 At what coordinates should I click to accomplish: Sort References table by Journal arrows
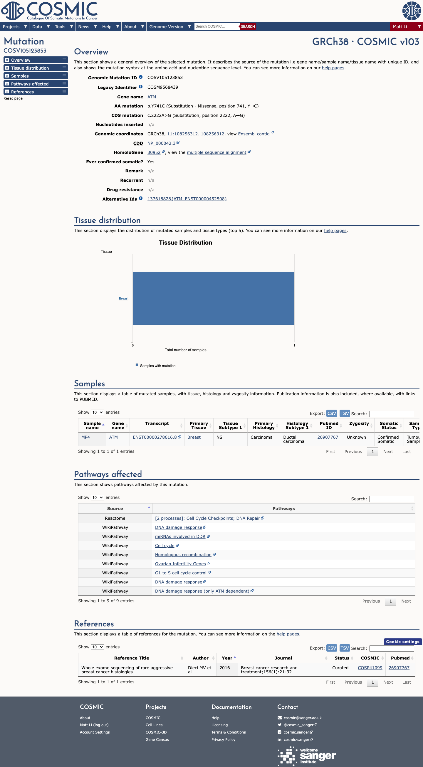click(x=326, y=658)
